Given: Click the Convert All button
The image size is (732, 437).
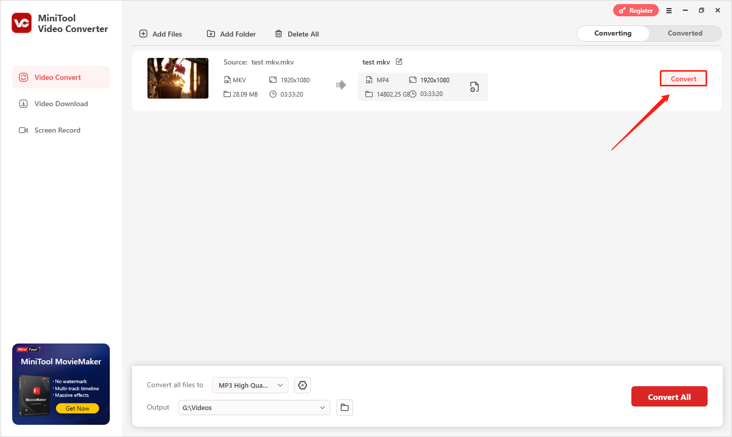Looking at the screenshot, I should tap(669, 397).
